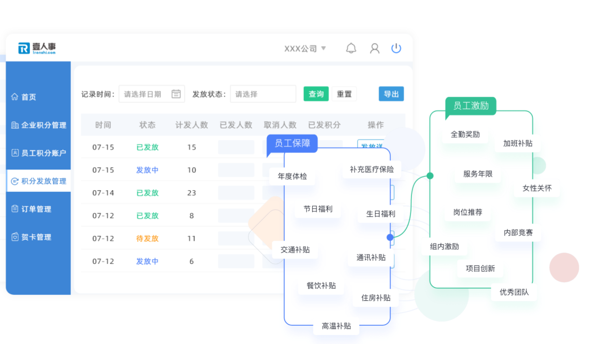Select the 餐饮补贴 tag

pyautogui.click(x=321, y=286)
